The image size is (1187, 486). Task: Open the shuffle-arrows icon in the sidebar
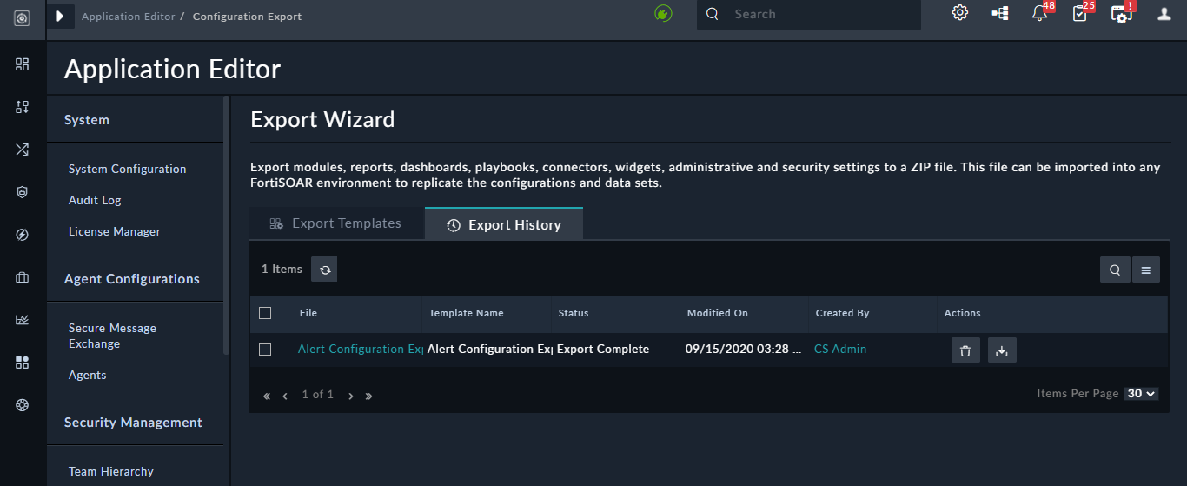23,150
